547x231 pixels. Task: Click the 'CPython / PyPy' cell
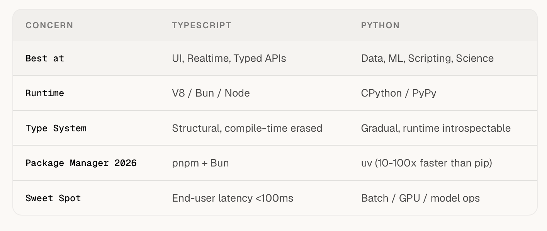point(399,93)
